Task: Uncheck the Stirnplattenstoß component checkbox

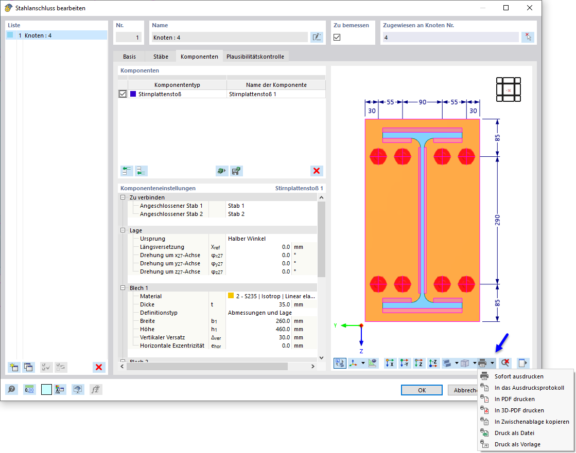Action: click(x=123, y=94)
